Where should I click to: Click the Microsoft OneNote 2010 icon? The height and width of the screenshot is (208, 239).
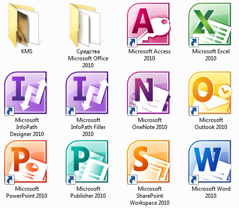149,93
